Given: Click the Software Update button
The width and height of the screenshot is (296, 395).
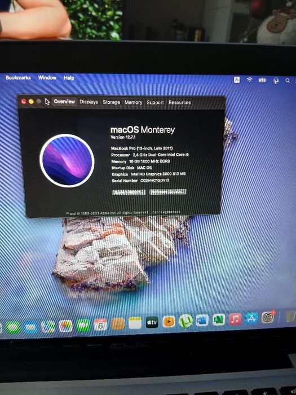Looking at the screenshot, I should 168,192.
